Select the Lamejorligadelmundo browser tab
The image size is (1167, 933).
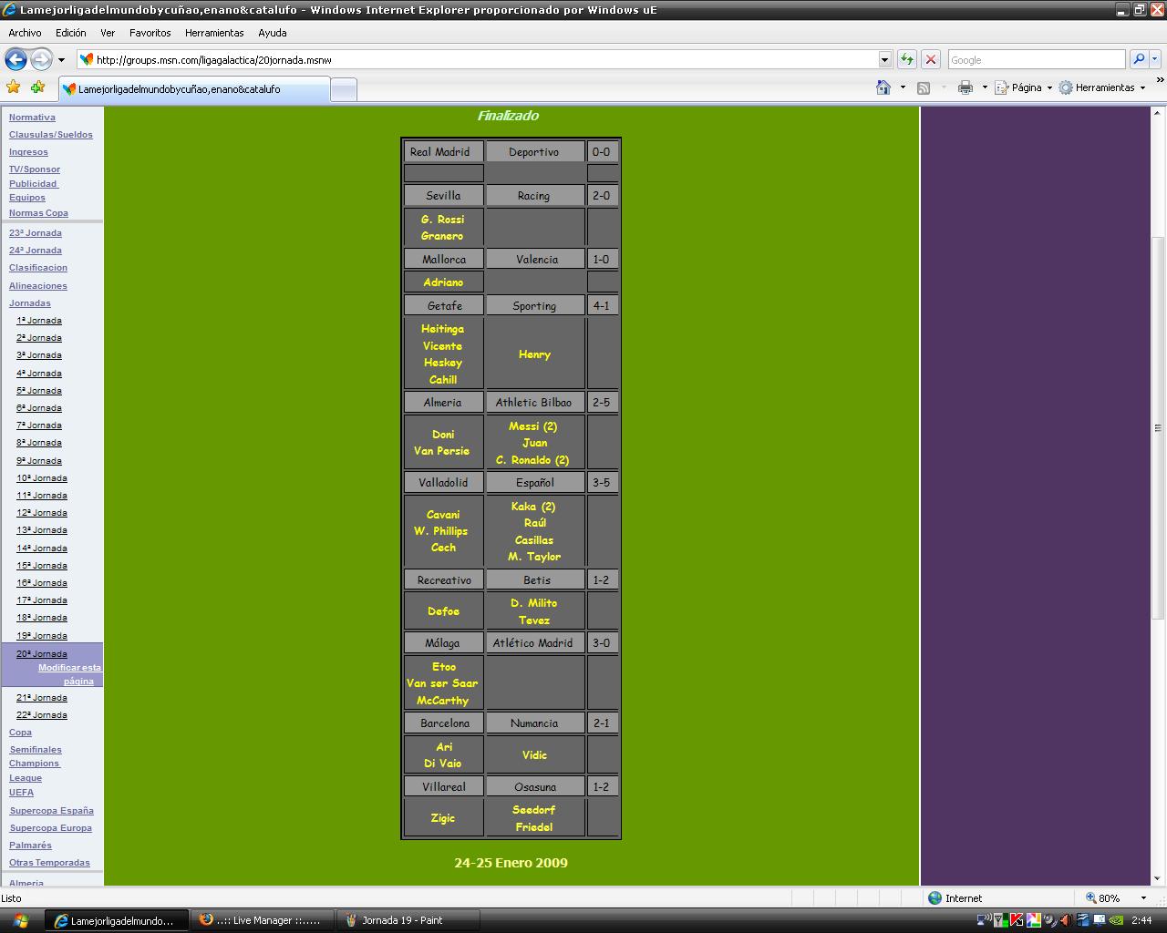click(193, 89)
